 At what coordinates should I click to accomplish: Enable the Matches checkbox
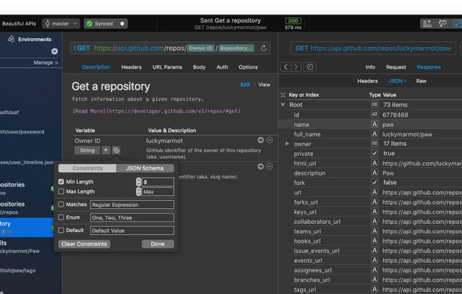pyautogui.click(x=61, y=204)
